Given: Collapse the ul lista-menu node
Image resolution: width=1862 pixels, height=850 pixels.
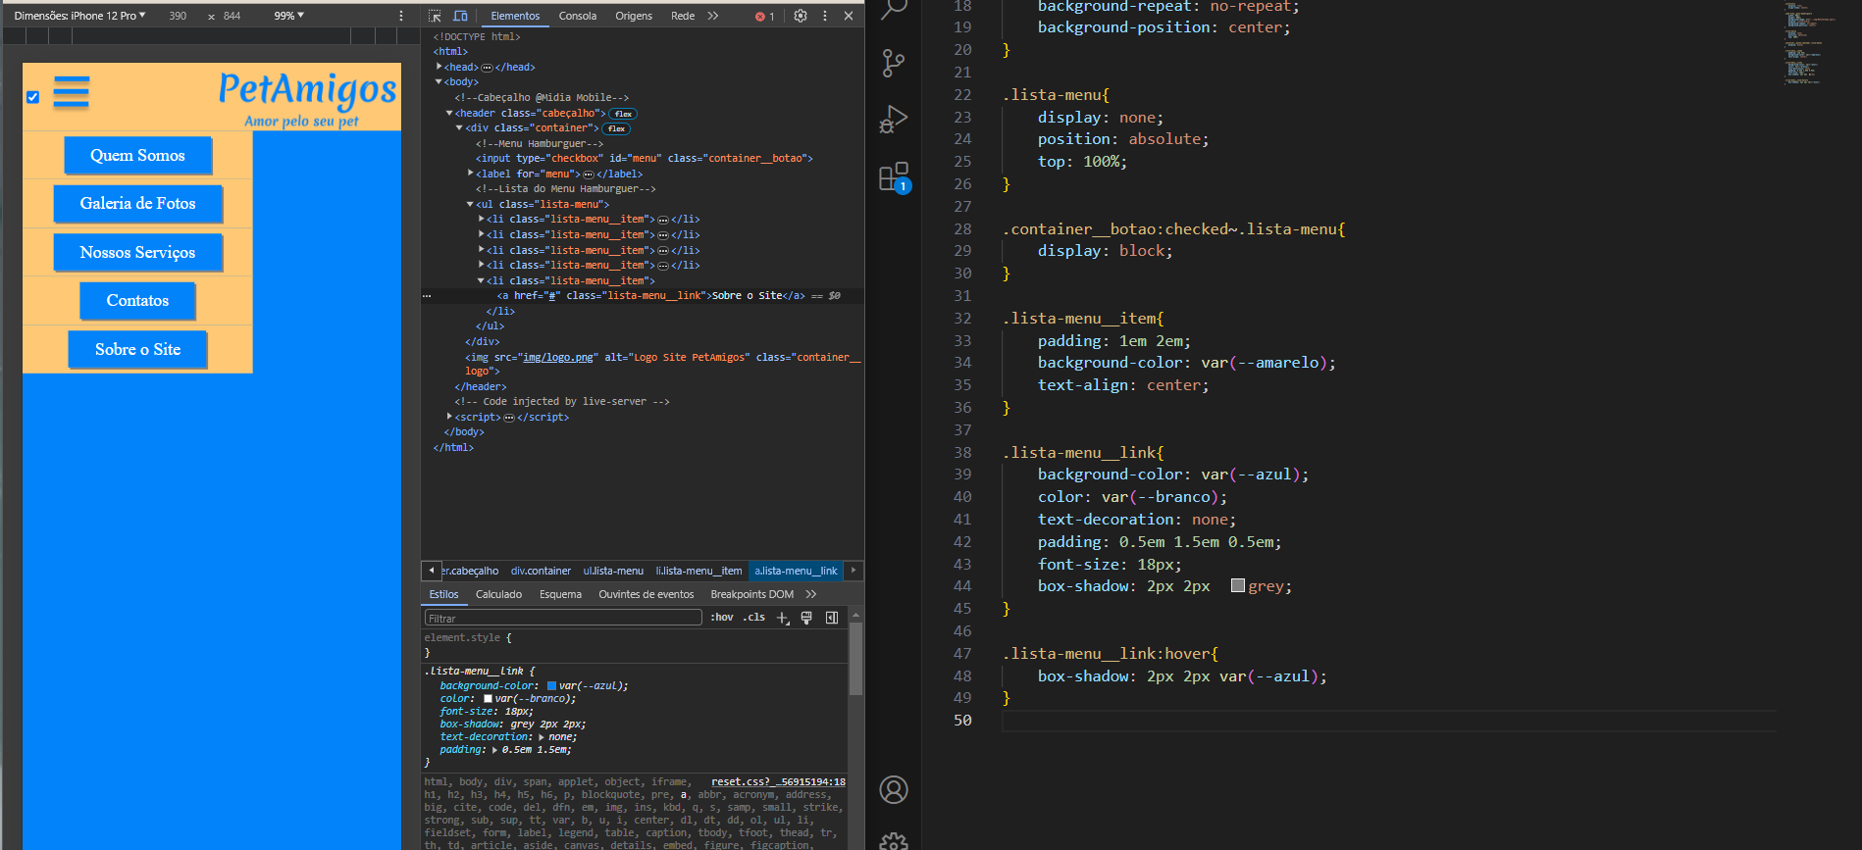Looking at the screenshot, I should [470, 205].
